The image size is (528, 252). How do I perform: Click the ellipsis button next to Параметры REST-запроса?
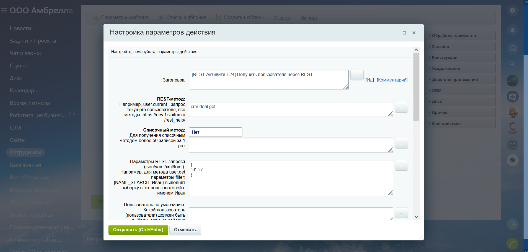[402, 165]
